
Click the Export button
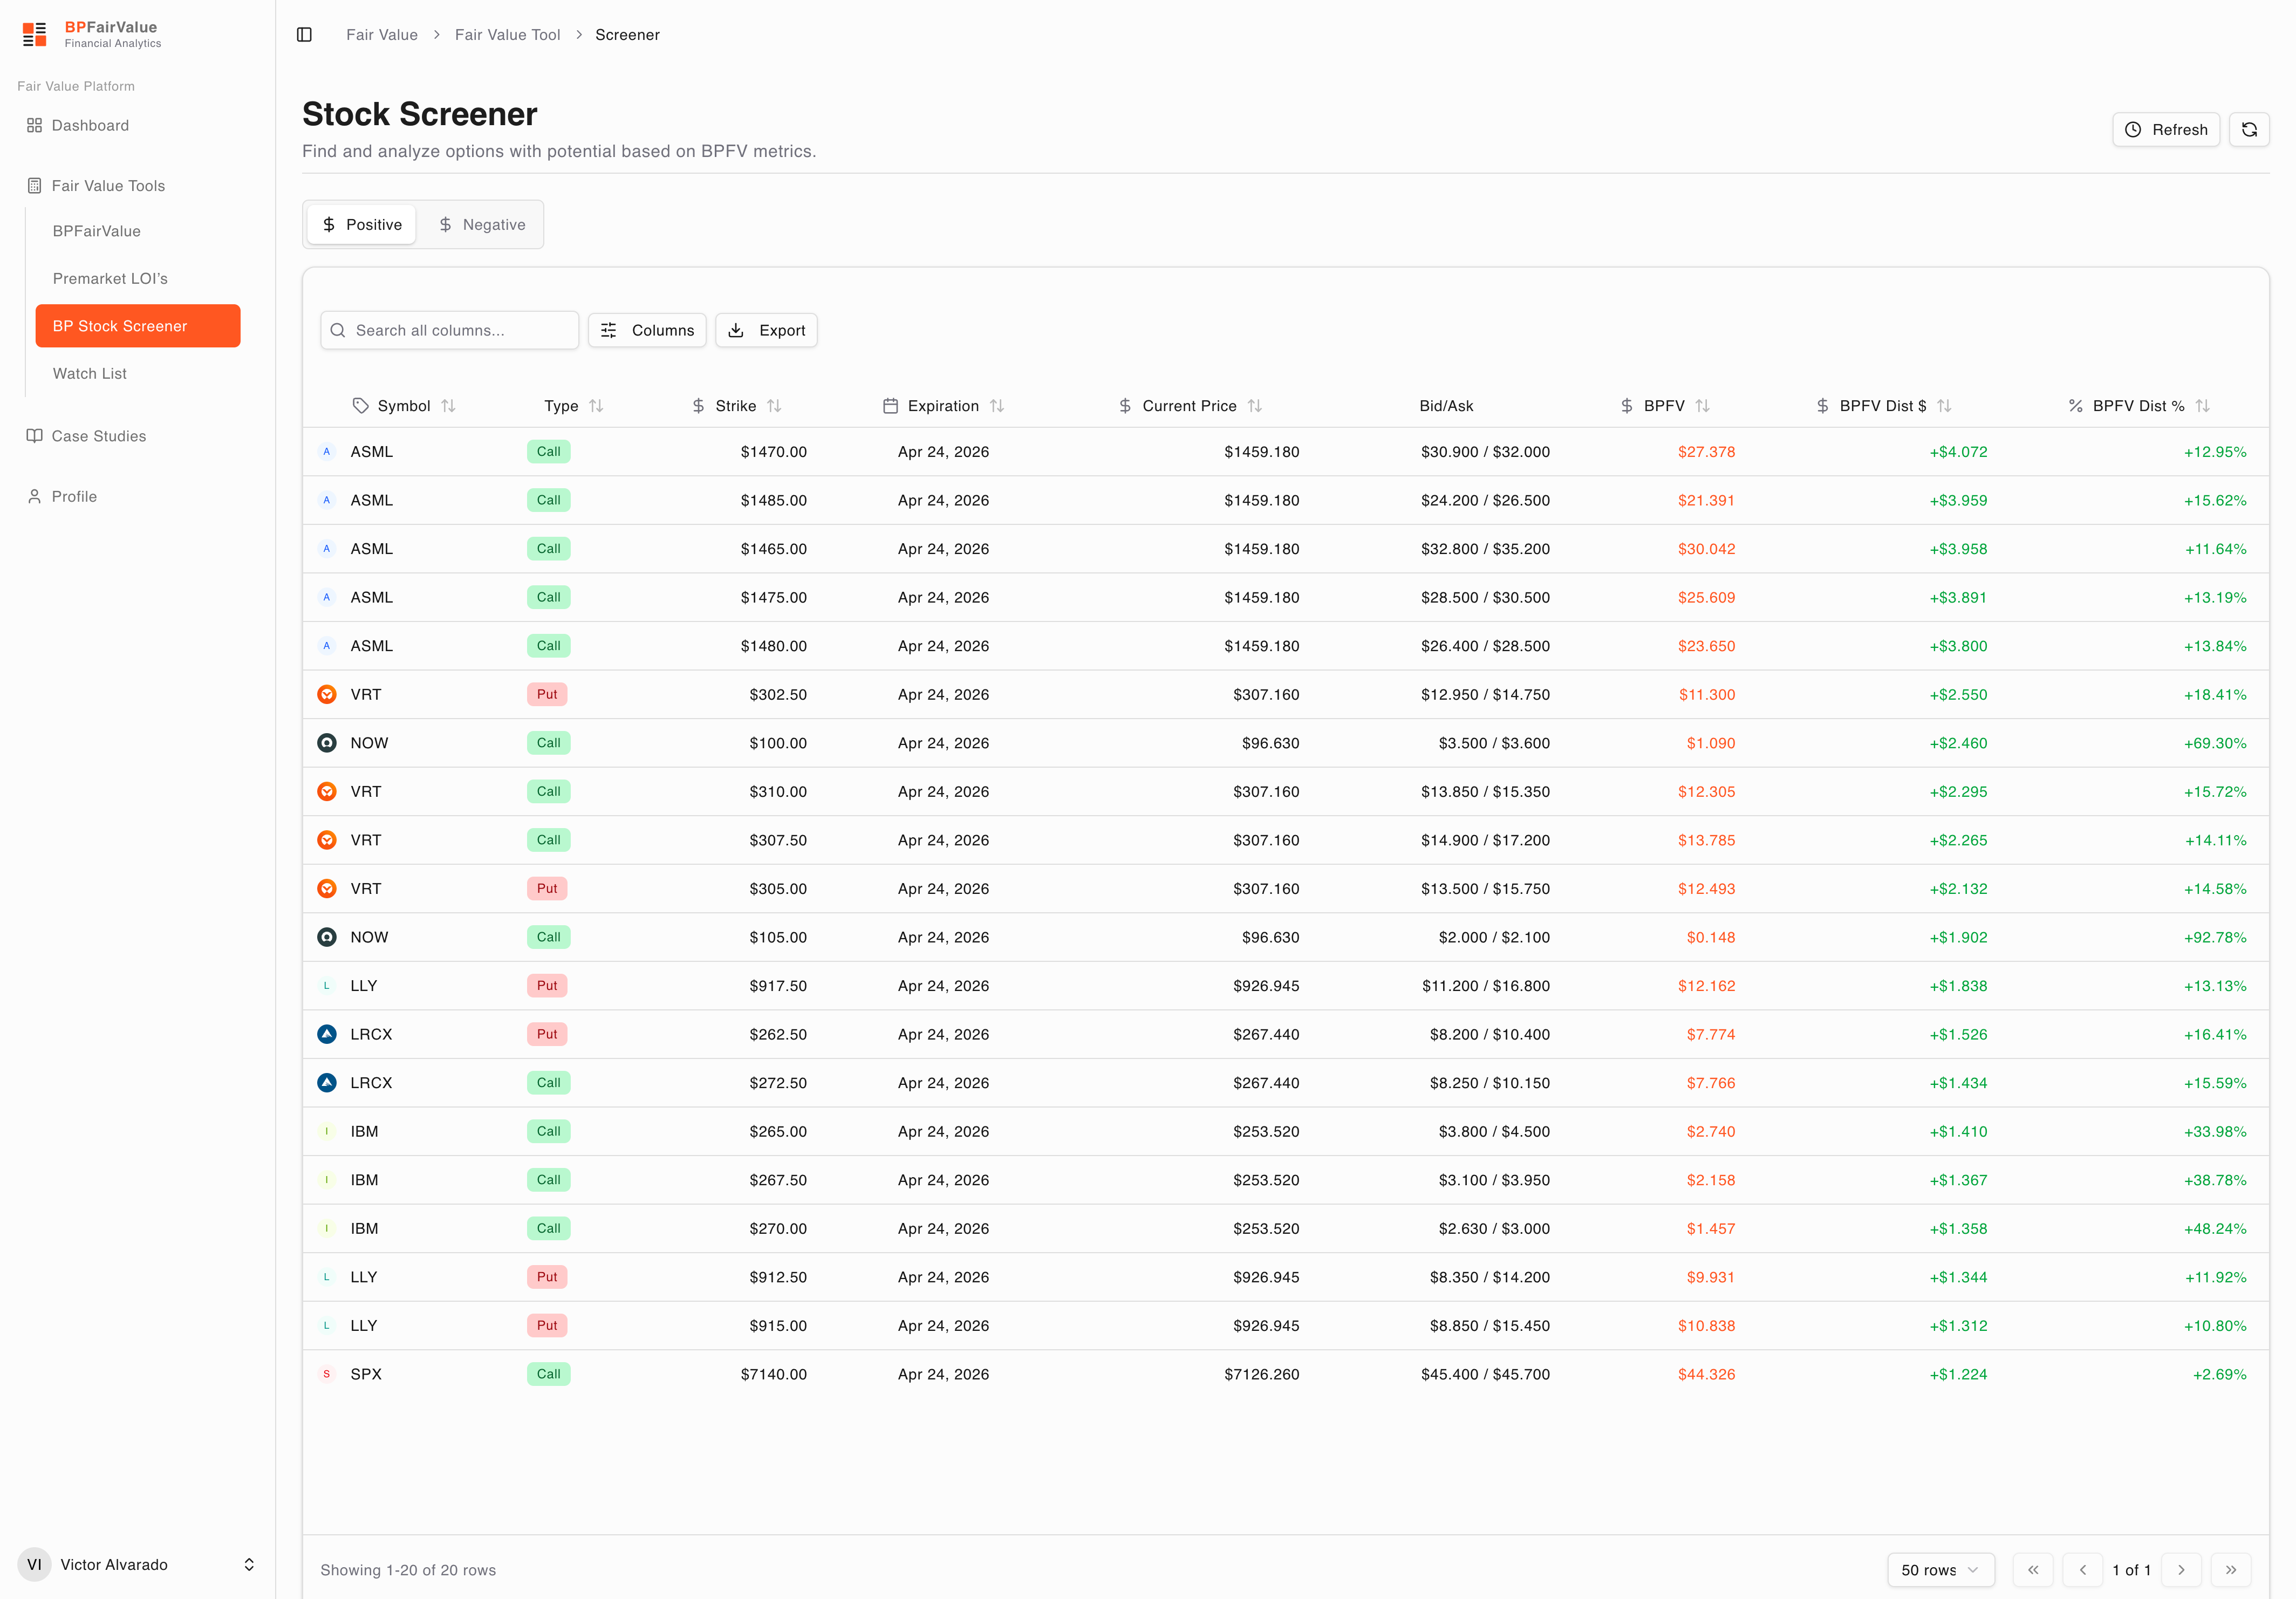(x=767, y=331)
